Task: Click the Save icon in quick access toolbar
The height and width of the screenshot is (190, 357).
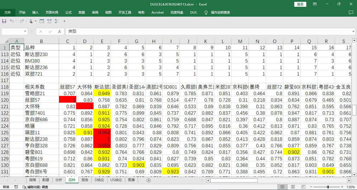Action: coord(4,21)
